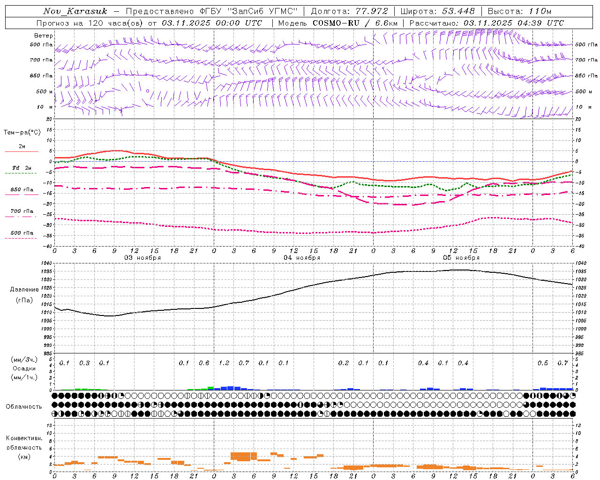600x480 pixels.
Task: Click the (мм/1ч.) precipitation unit label
Action: pos(24,377)
